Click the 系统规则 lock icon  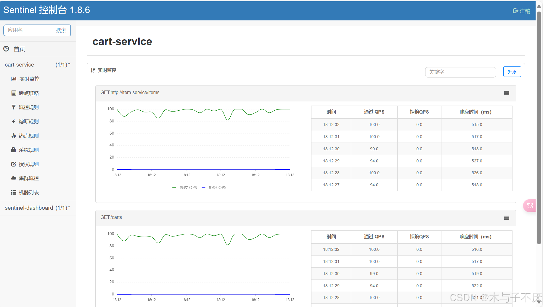14,150
